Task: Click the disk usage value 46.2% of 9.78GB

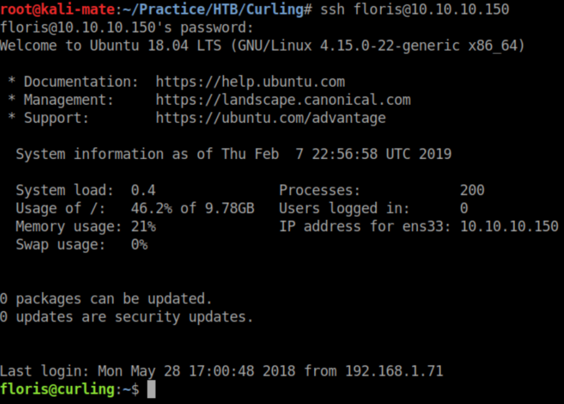Action: (x=192, y=208)
